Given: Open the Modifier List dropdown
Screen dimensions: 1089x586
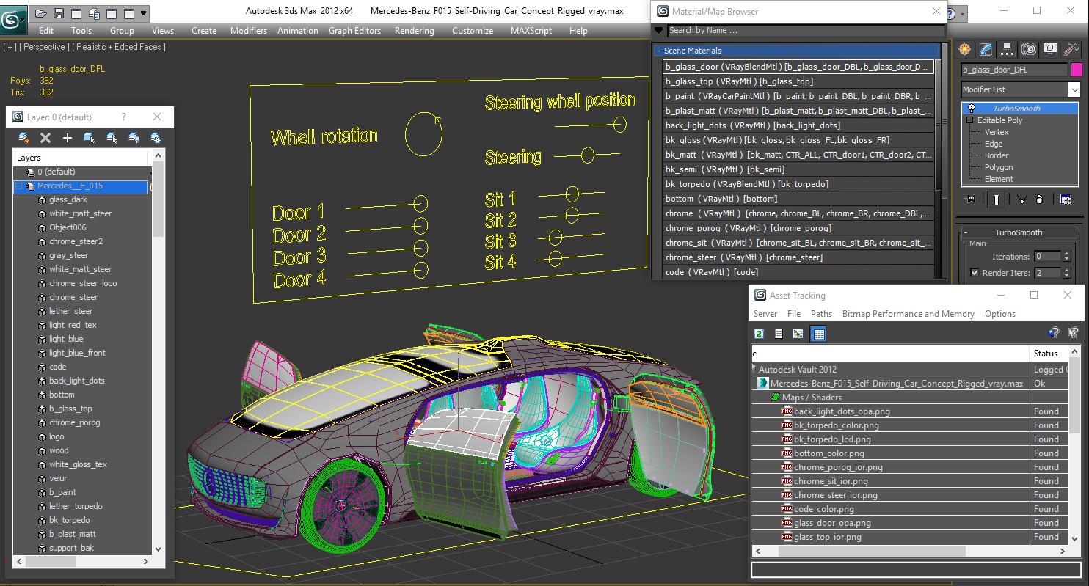Looking at the screenshot, I should click(1074, 89).
